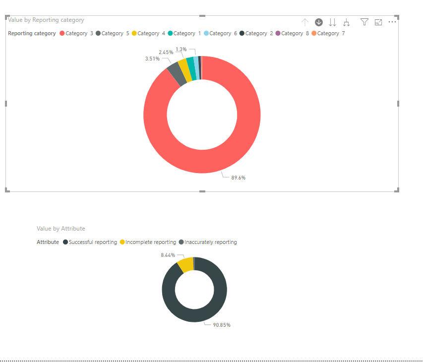Go to next level double-arrow icon
The width and height of the screenshot is (423, 362).
click(332, 22)
